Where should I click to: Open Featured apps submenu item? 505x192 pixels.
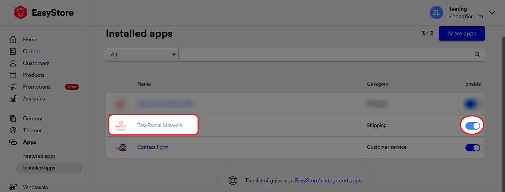click(x=39, y=156)
